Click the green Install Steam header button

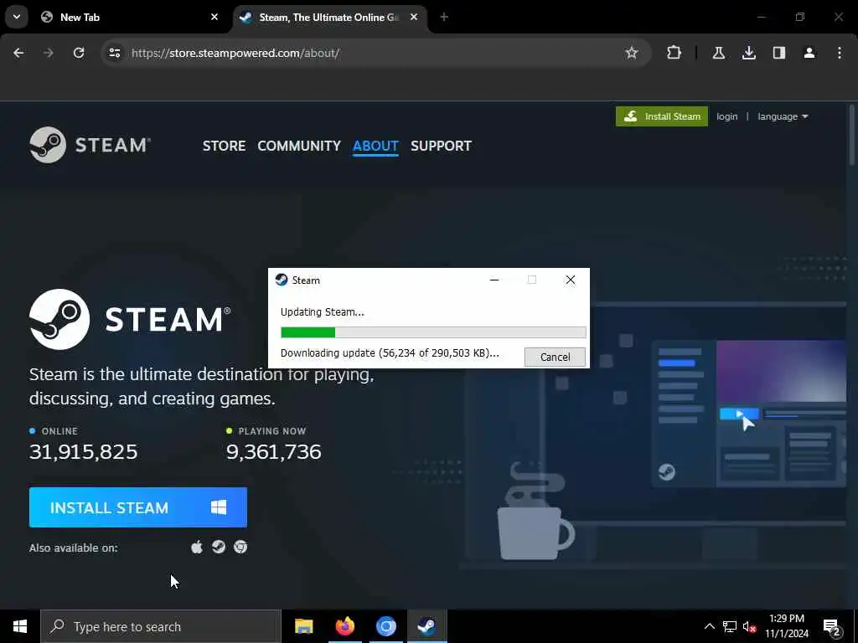click(x=662, y=116)
